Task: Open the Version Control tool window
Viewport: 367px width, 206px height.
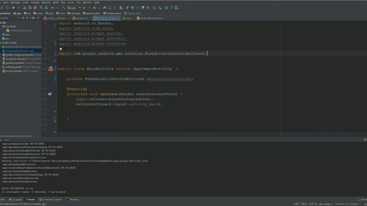Action: (50, 200)
